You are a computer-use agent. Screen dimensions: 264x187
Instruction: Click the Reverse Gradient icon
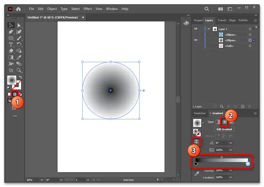click(196, 141)
